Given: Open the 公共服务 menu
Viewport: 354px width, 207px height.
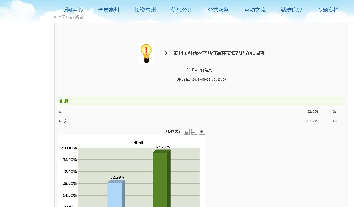Looking at the screenshot, I should (218, 10).
